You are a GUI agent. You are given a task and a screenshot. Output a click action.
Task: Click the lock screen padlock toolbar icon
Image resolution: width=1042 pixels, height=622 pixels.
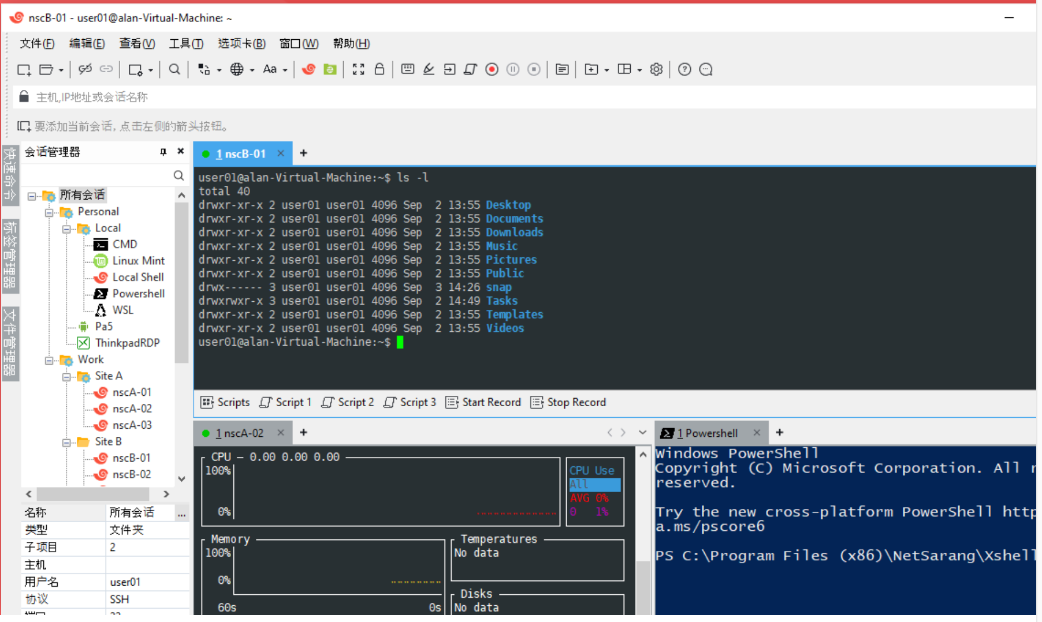[379, 69]
